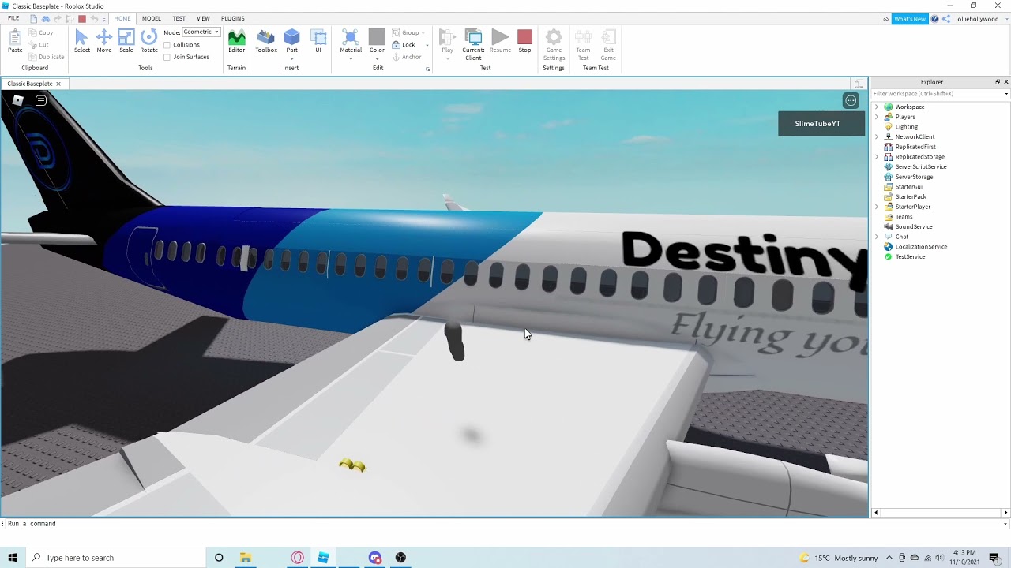
Task: Click the What's New button
Action: pyautogui.click(x=909, y=19)
